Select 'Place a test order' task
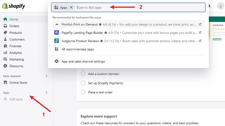This screenshot has width=225, height=126. (x=100, y=92)
